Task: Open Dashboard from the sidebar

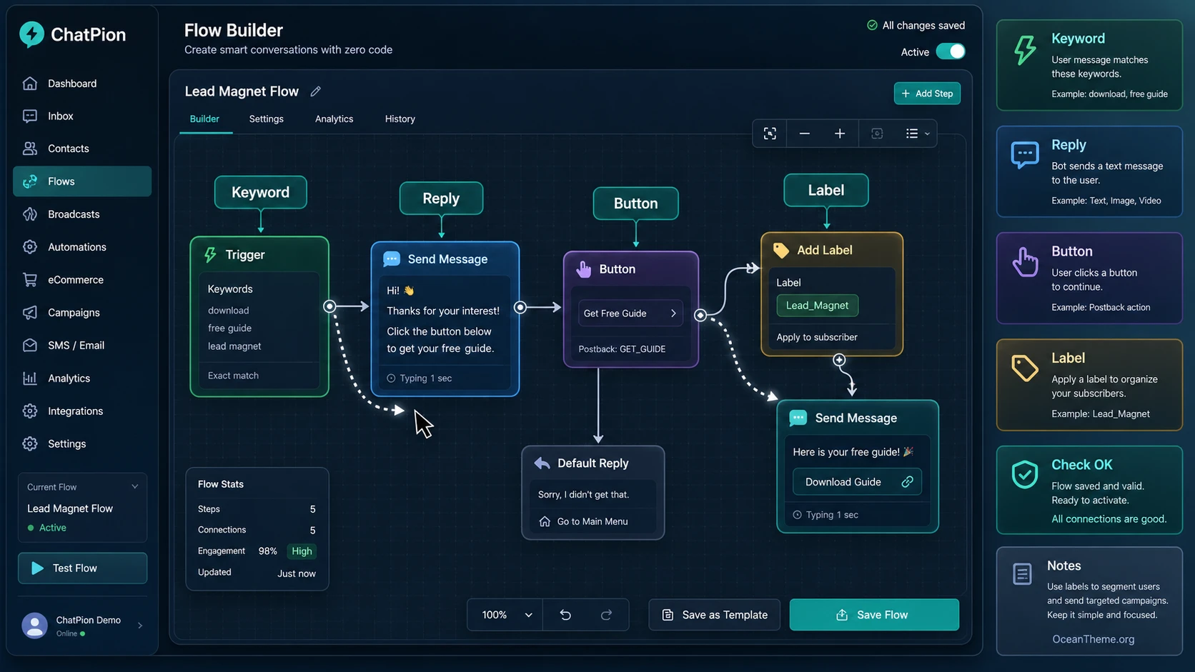Action: [82, 84]
